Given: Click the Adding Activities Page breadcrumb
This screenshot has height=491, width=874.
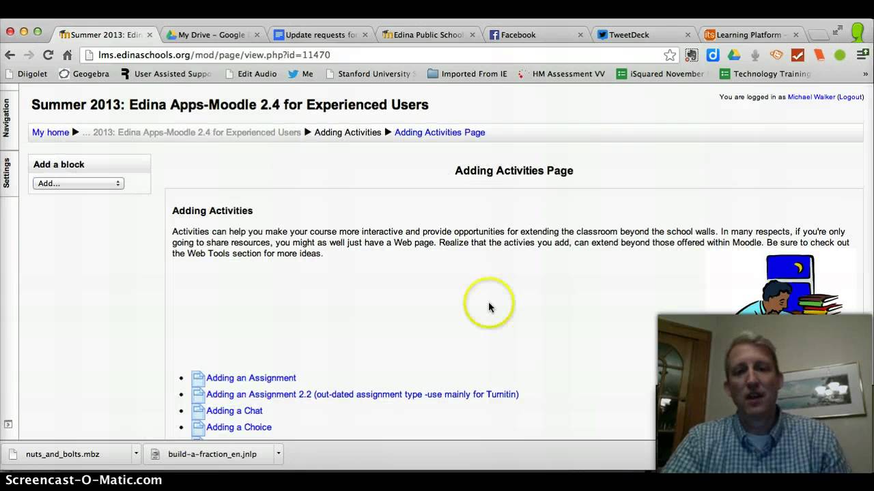Looking at the screenshot, I should coord(440,132).
